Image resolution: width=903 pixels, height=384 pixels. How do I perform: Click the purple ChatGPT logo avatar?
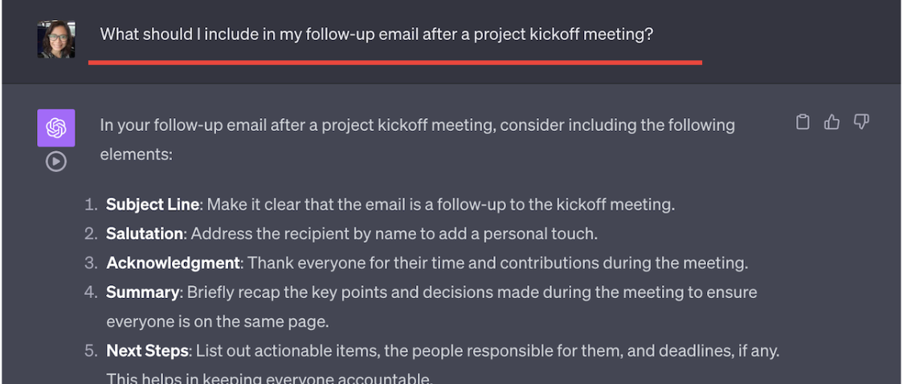pyautogui.click(x=55, y=128)
